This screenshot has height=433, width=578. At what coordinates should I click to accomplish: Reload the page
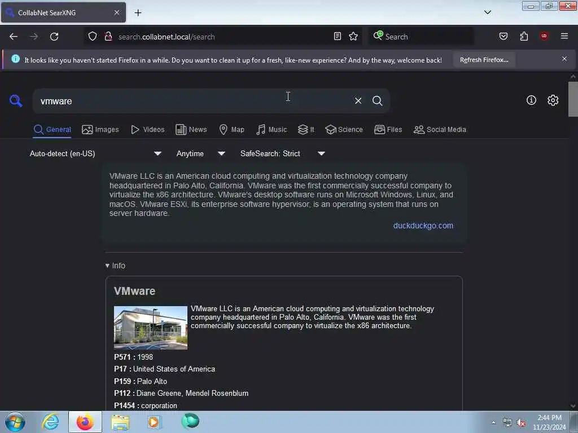(x=54, y=37)
